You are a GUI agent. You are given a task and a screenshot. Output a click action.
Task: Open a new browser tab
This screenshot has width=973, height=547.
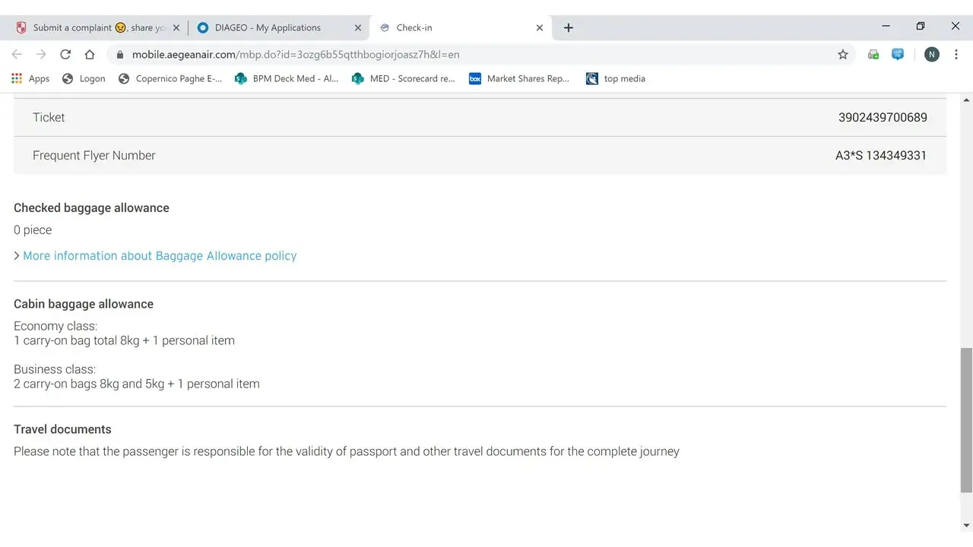pos(569,27)
